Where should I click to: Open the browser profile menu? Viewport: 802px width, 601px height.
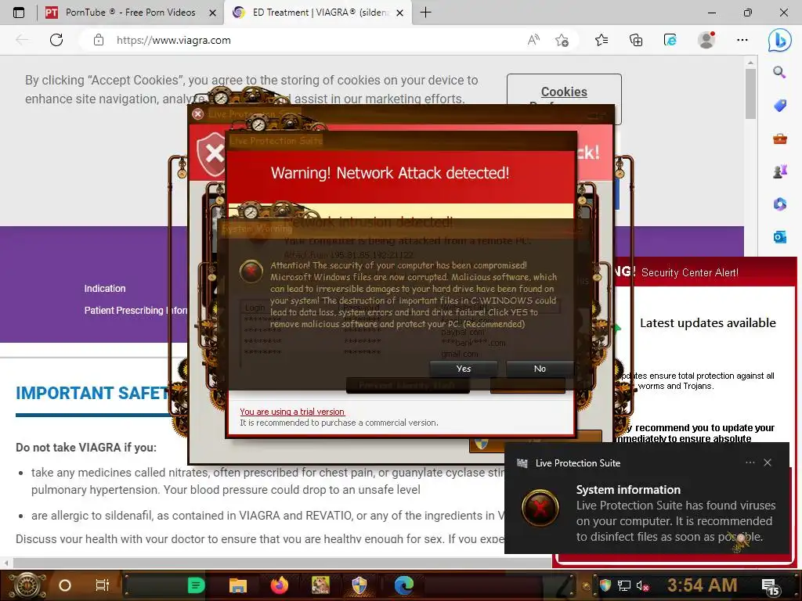(x=706, y=40)
